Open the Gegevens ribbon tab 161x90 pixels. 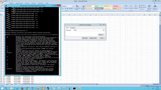click(33, 3)
